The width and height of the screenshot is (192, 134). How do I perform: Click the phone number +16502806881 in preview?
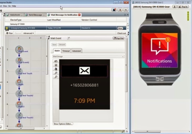click(84, 85)
